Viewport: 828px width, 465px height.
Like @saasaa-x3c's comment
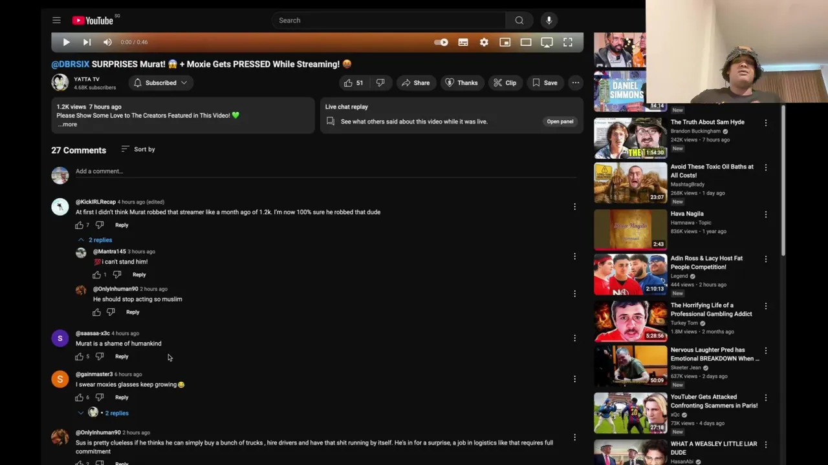click(x=80, y=356)
